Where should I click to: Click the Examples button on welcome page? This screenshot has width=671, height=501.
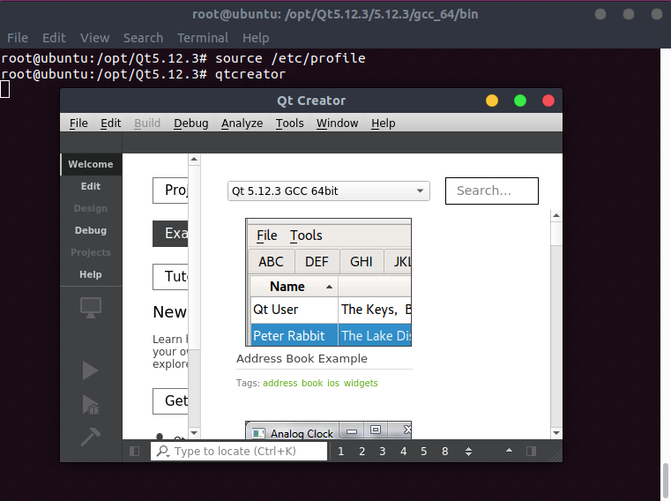click(x=170, y=234)
